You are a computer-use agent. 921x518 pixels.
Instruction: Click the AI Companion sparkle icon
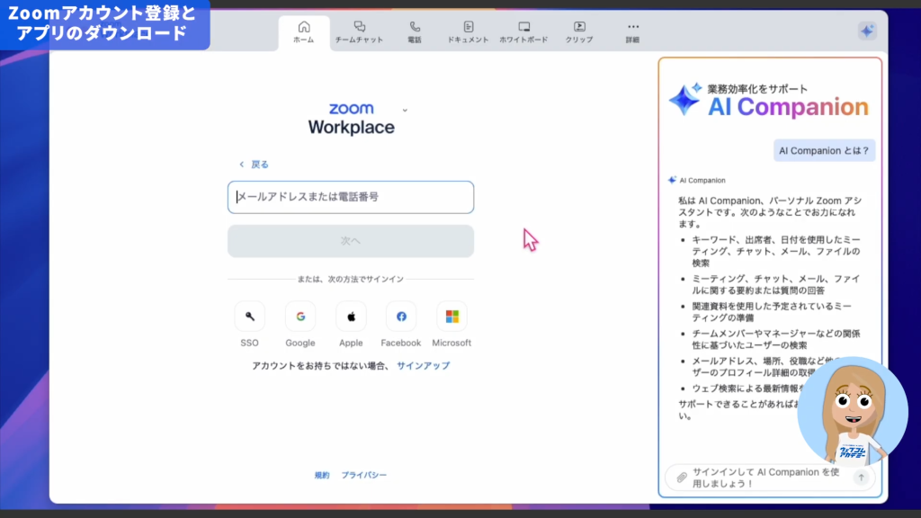point(866,31)
